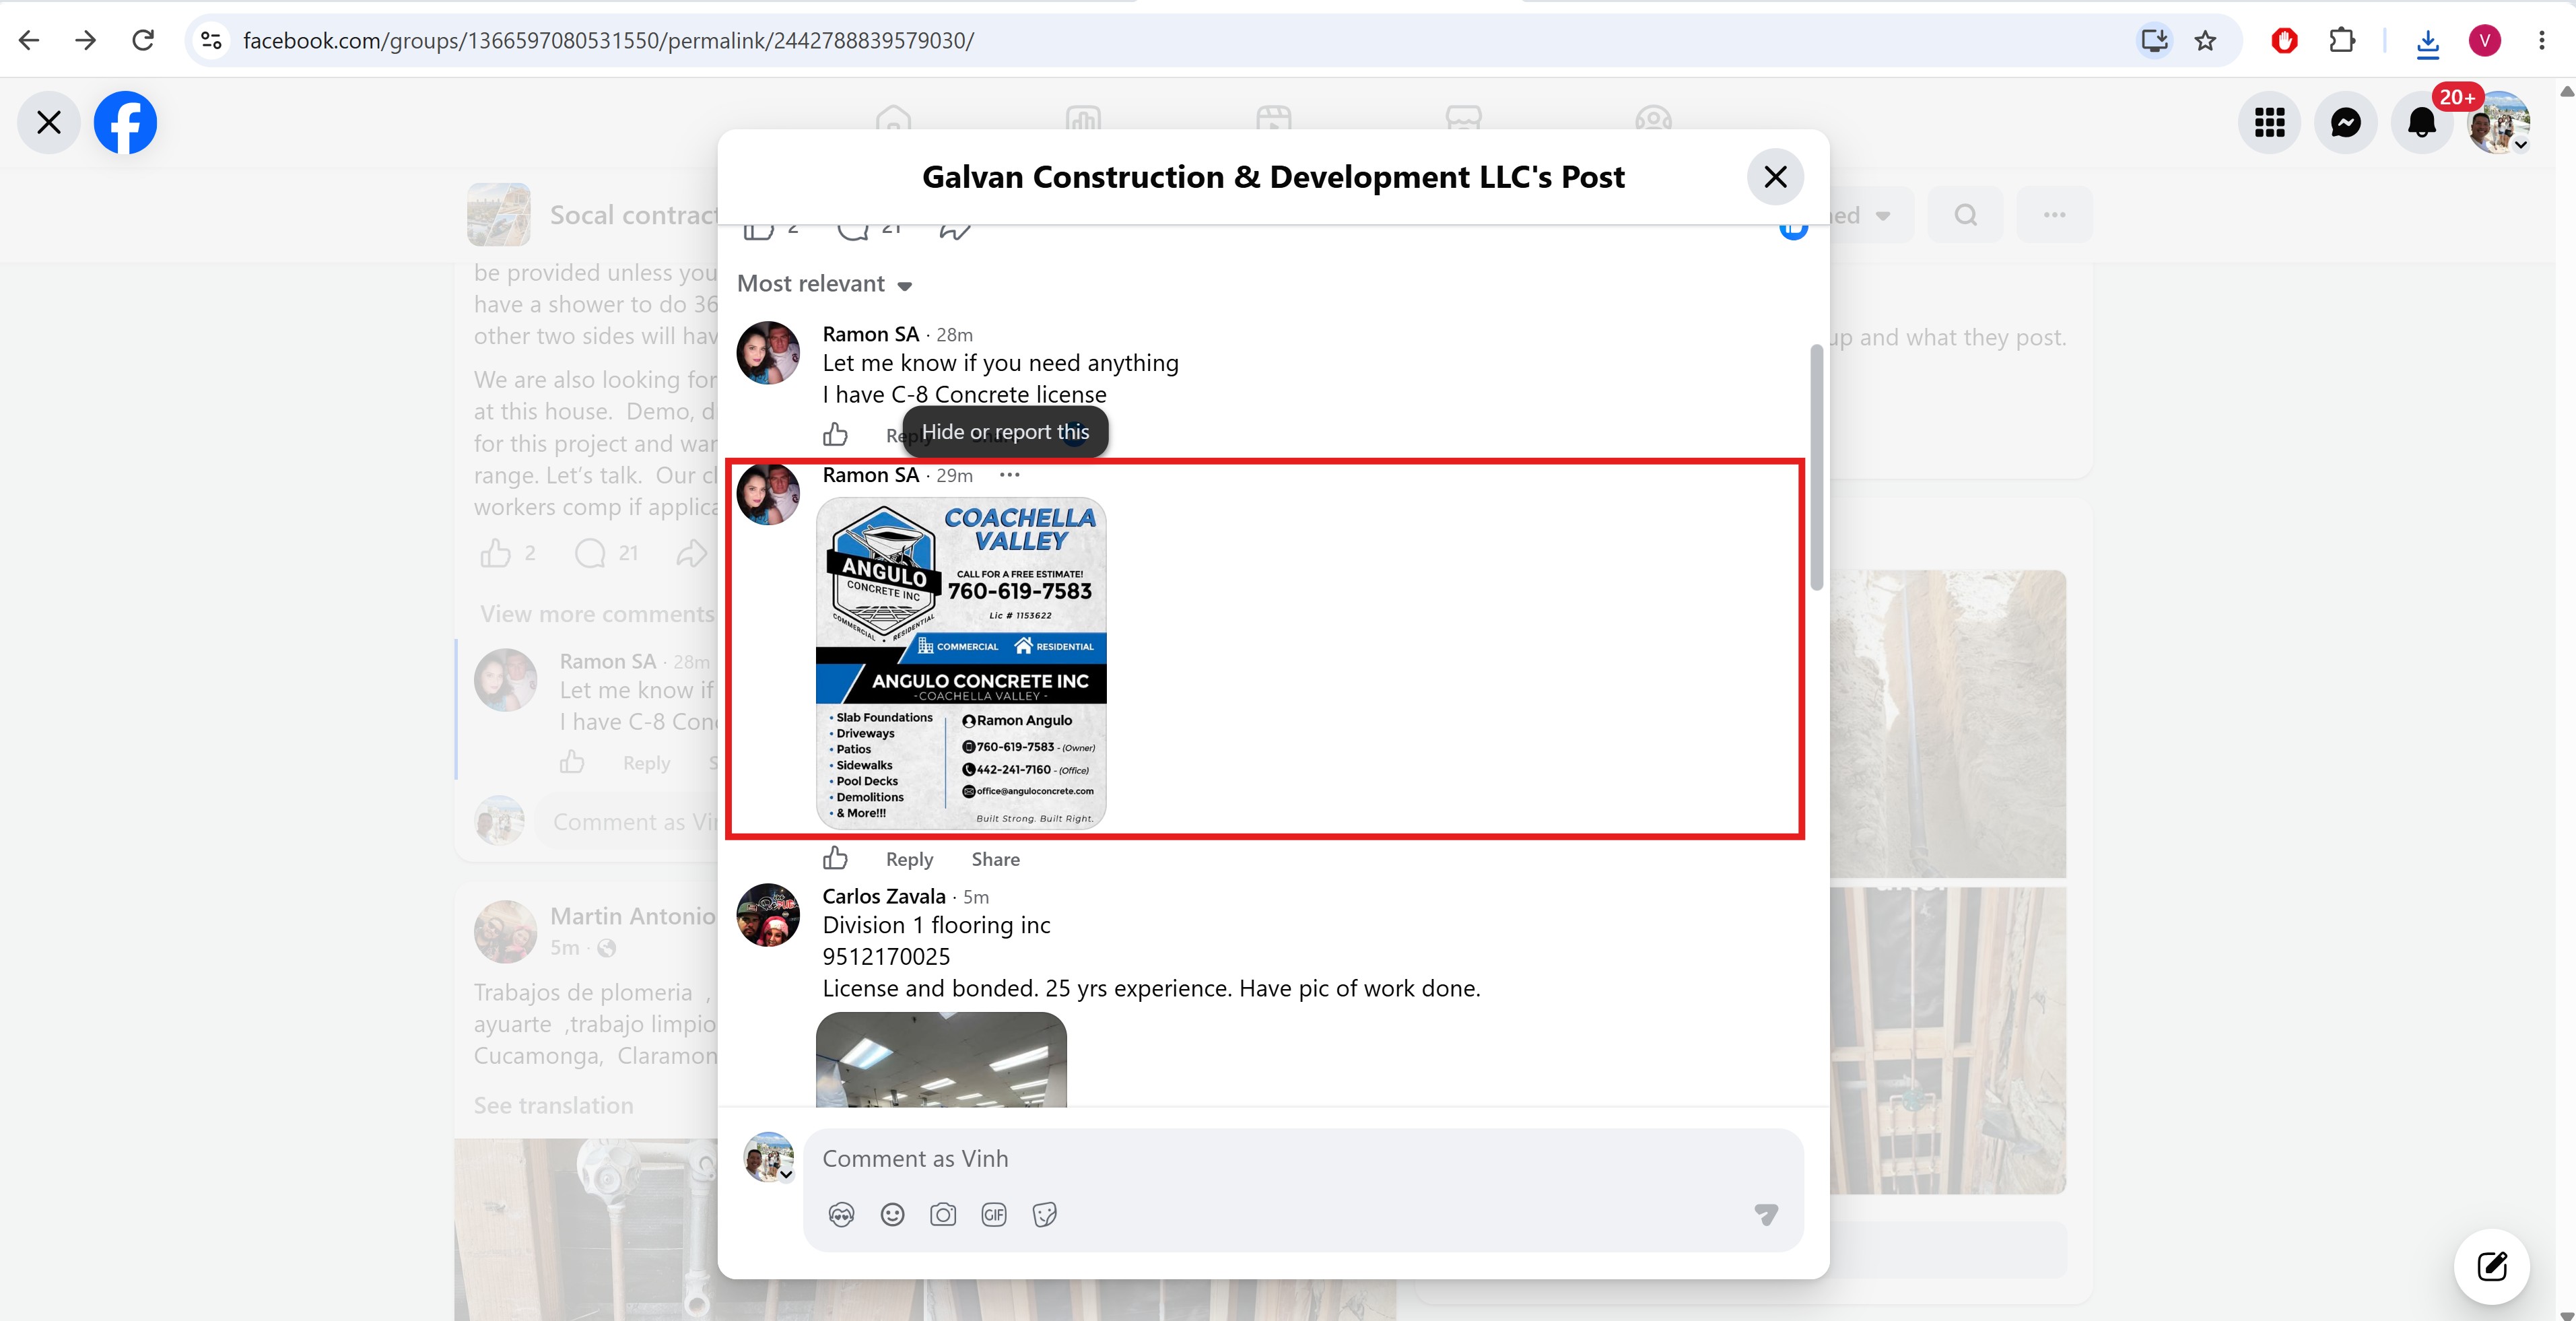Screen dimensions: 2576x1321
Task: Open the Socal contractors group name
Action: click(x=634, y=215)
